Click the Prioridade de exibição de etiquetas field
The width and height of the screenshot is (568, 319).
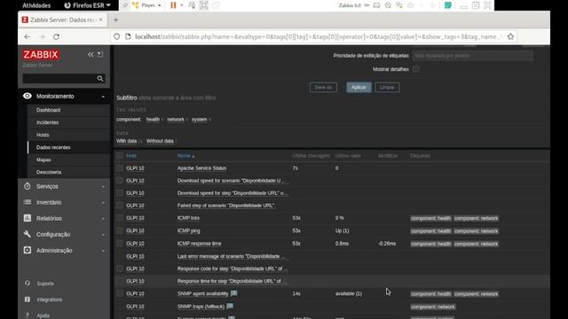(473, 56)
